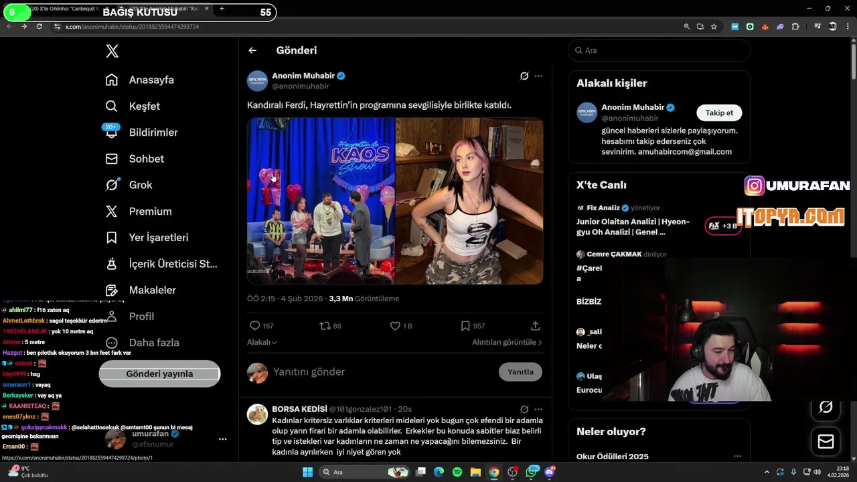This screenshot has height=482, width=857.
Task: Open Windows Start menu
Action: click(x=307, y=472)
